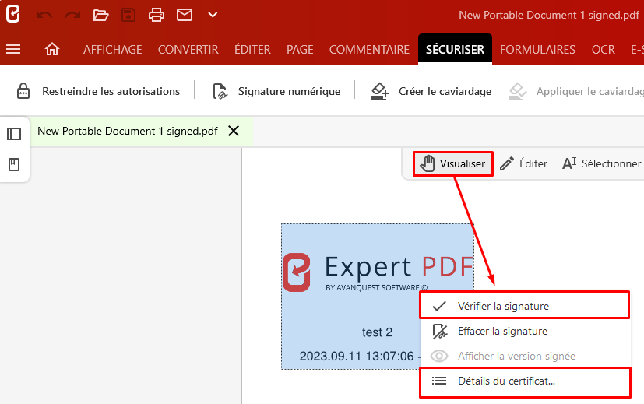Save the document with the disk icon
This screenshot has width=644, height=404.
[x=128, y=16]
